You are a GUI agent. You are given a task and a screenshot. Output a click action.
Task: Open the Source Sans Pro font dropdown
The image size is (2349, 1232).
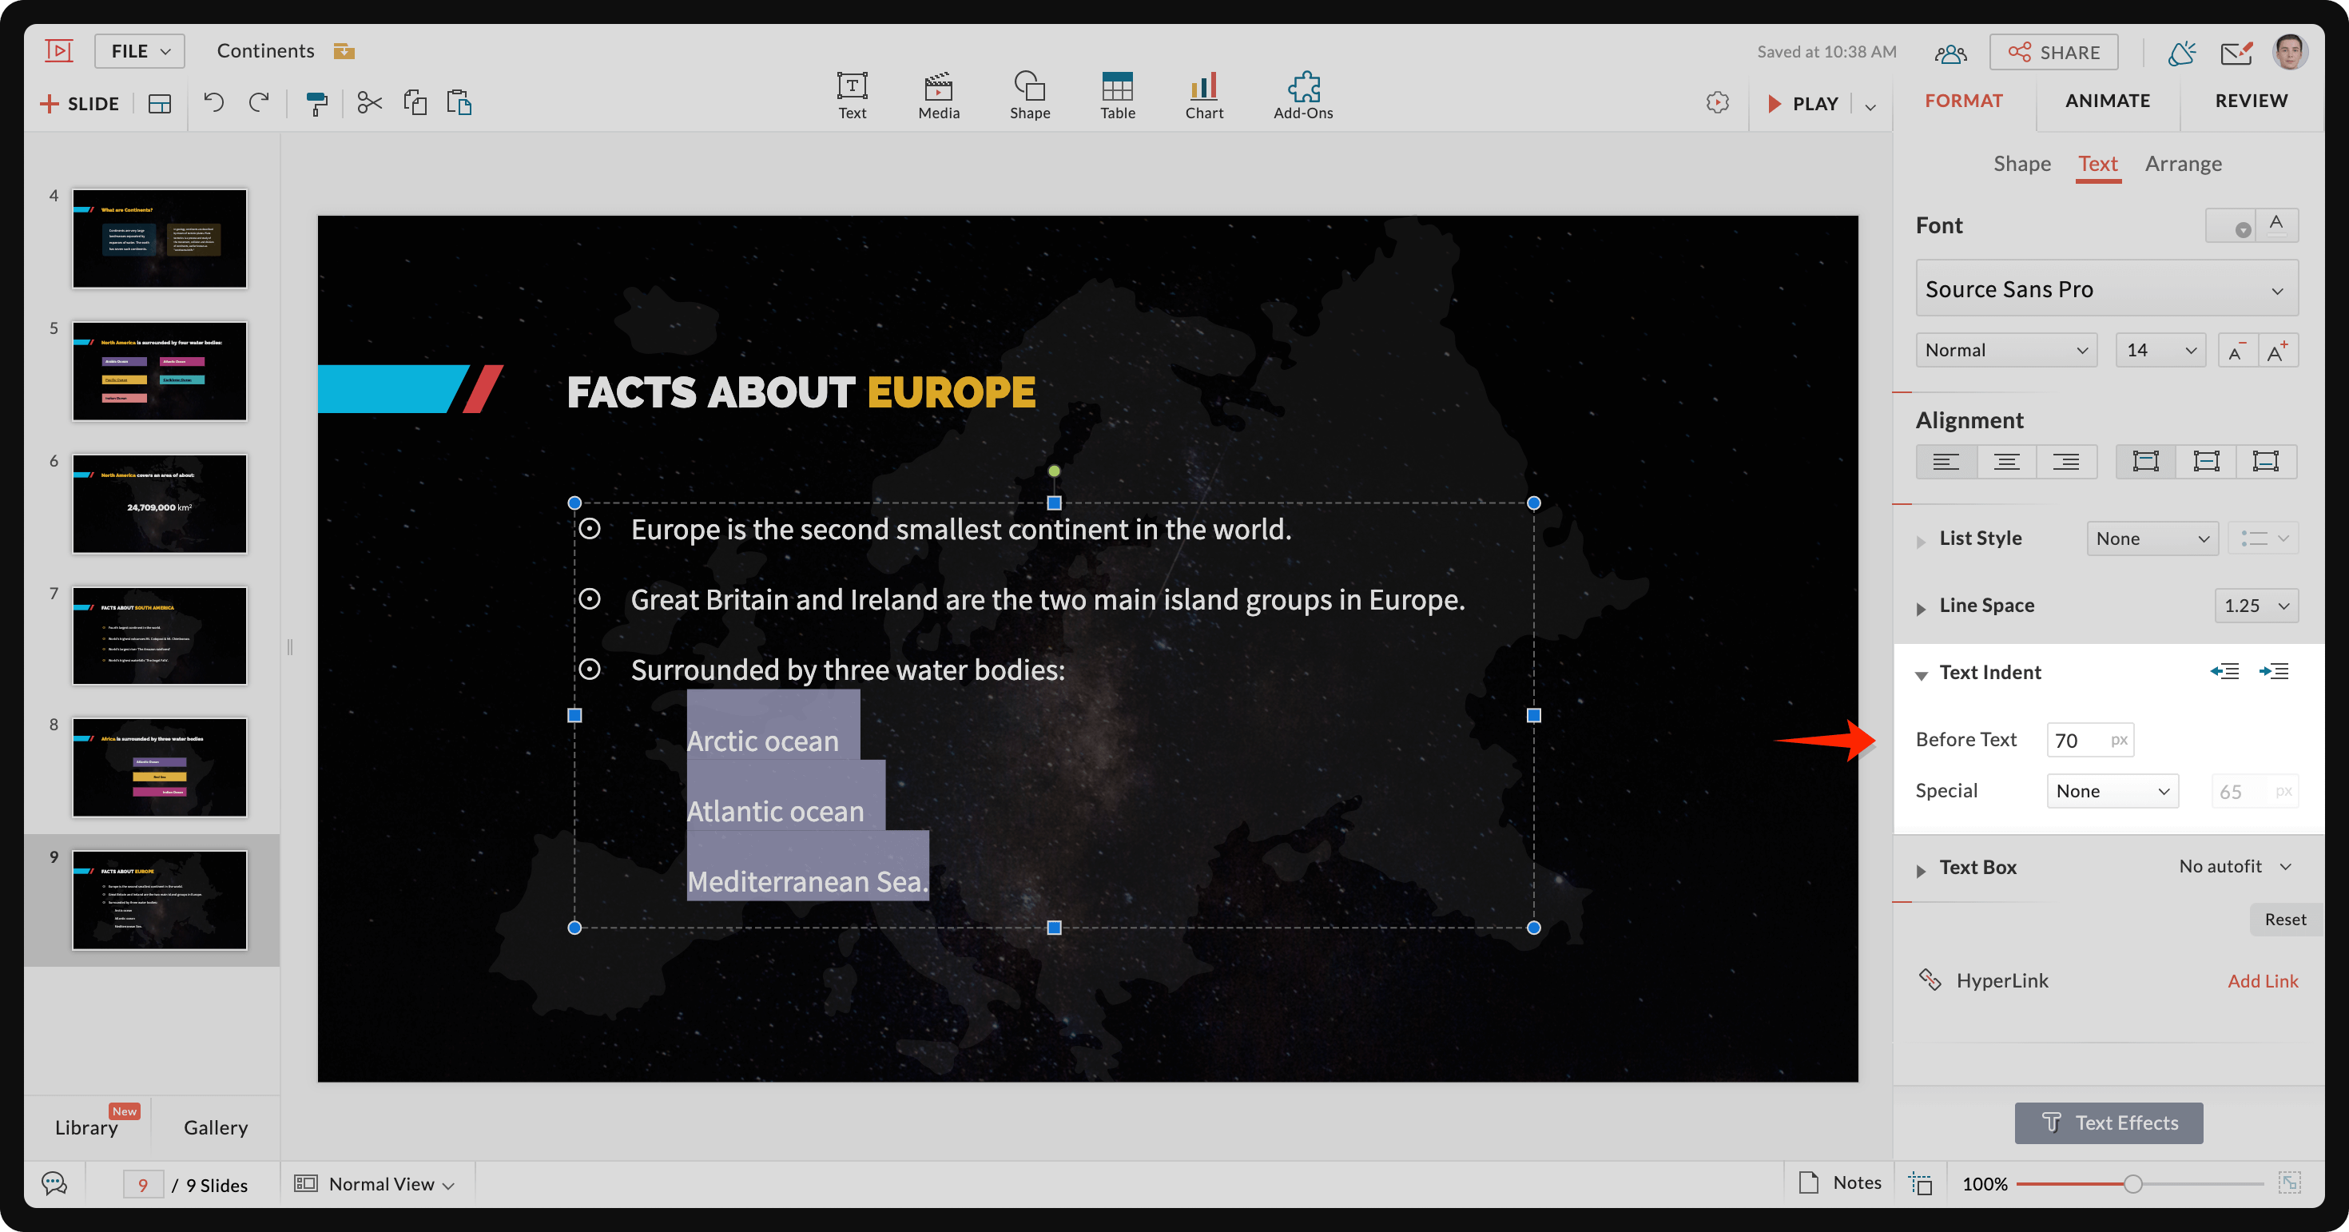click(x=2106, y=289)
